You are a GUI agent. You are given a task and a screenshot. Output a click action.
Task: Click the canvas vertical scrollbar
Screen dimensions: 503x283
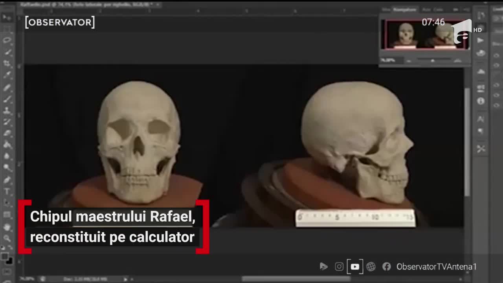[467, 141]
